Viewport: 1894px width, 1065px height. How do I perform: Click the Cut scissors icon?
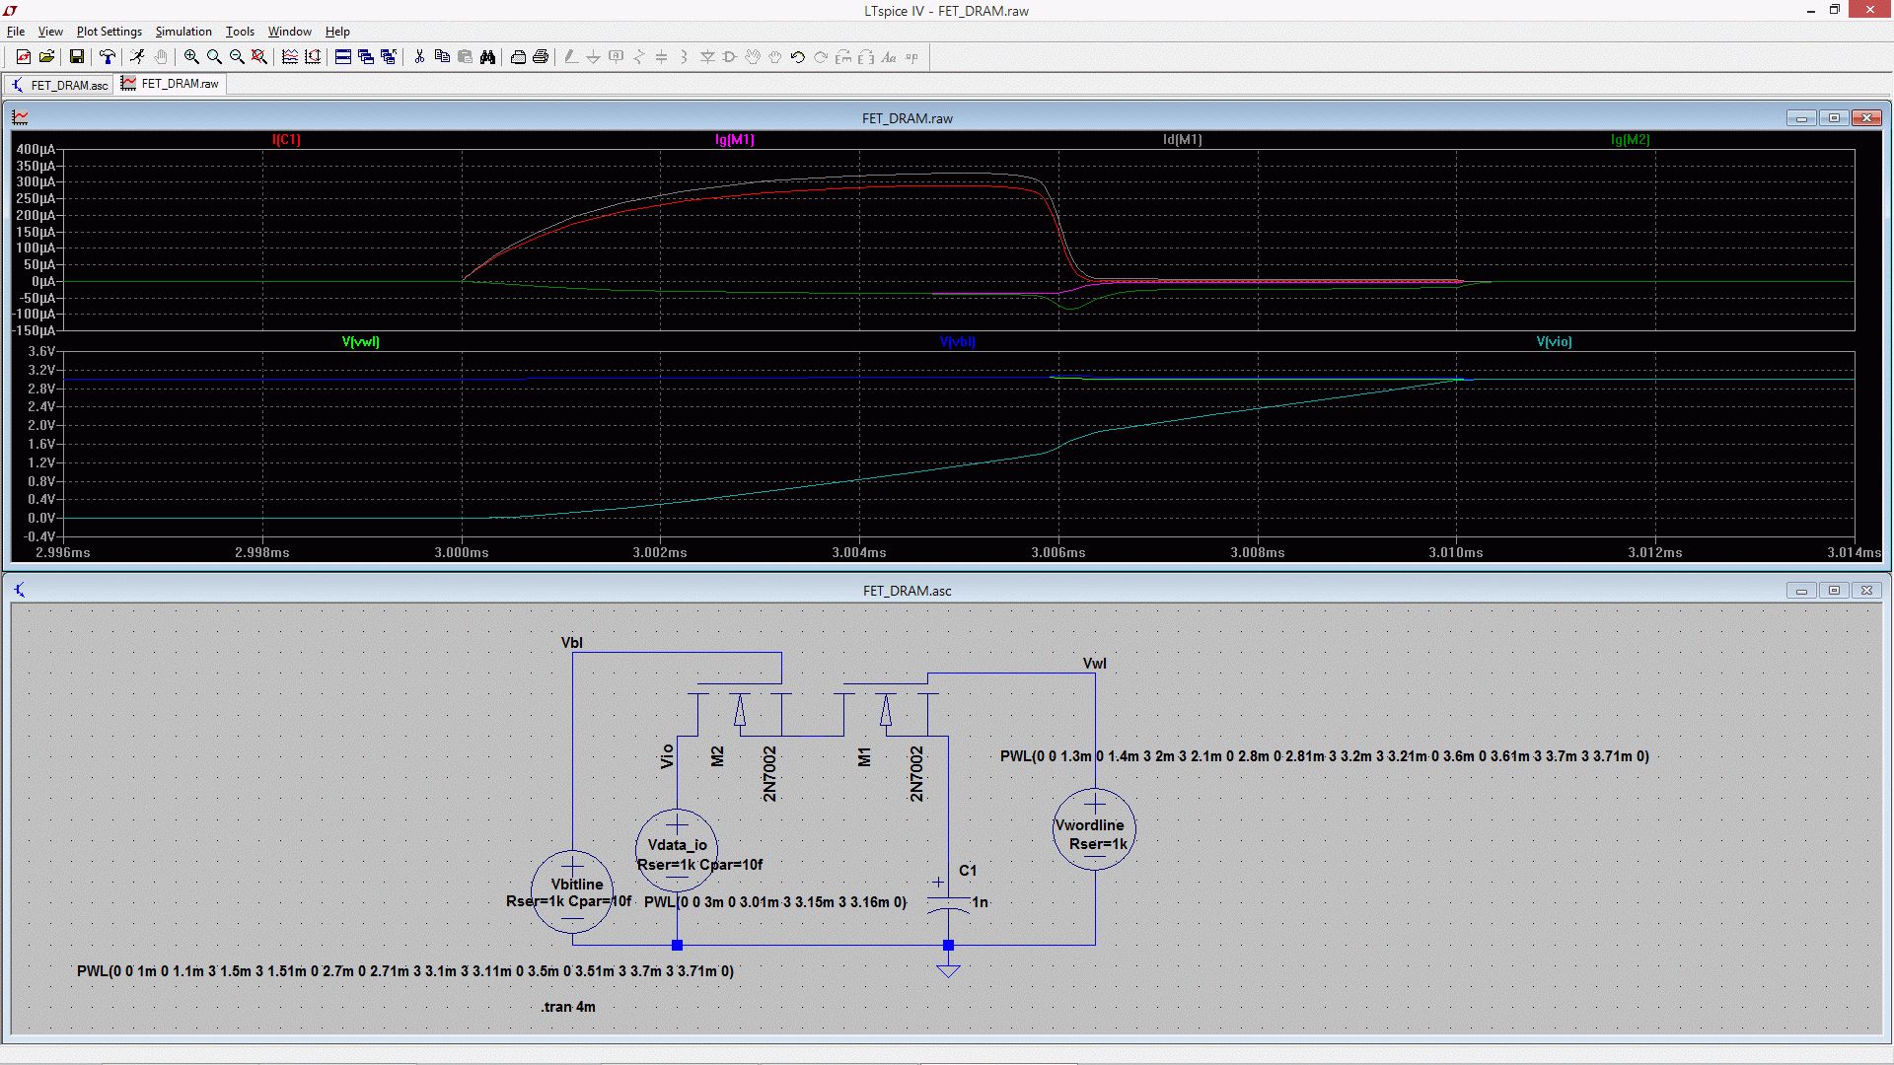(x=419, y=57)
